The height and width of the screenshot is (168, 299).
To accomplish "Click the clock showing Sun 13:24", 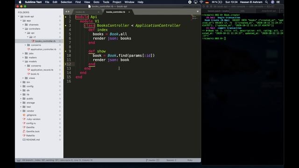I will coord(231,2).
